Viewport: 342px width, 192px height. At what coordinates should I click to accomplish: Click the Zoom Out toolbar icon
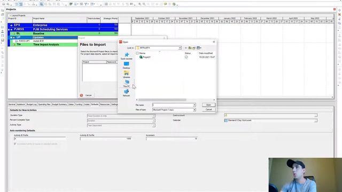144,4
